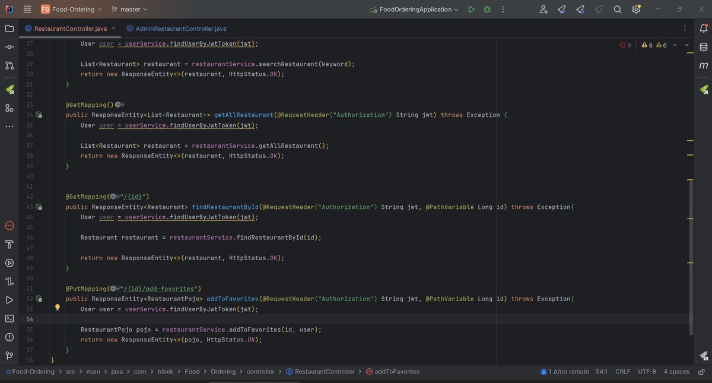Viewport: 712px width, 383px height.
Task: Open more run actions vertical dots menu
Action: tap(503, 10)
